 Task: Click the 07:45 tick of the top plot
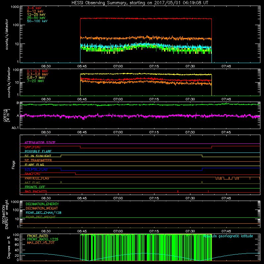coord(226,66)
